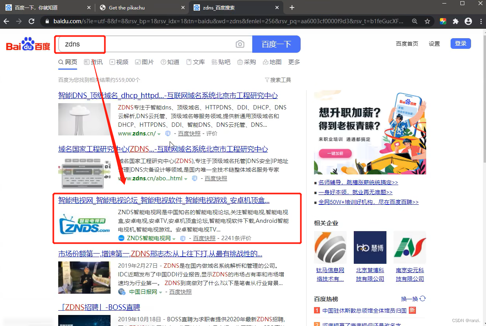Open the ZNDS.com logo thumbnail

tap(85, 224)
